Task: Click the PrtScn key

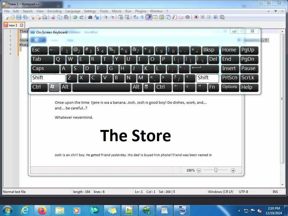Action: click(230, 78)
